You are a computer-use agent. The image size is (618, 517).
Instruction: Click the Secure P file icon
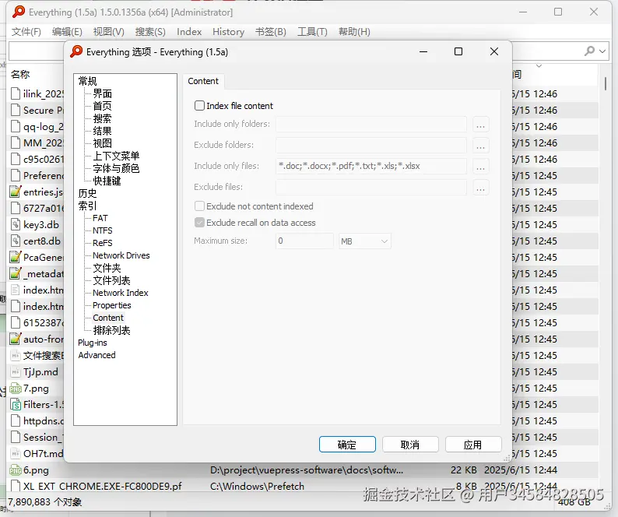(x=16, y=110)
